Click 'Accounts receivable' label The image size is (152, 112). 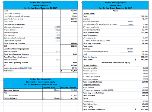coord(91,22)
